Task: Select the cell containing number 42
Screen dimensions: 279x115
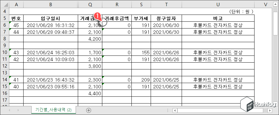Action: click(16, 59)
